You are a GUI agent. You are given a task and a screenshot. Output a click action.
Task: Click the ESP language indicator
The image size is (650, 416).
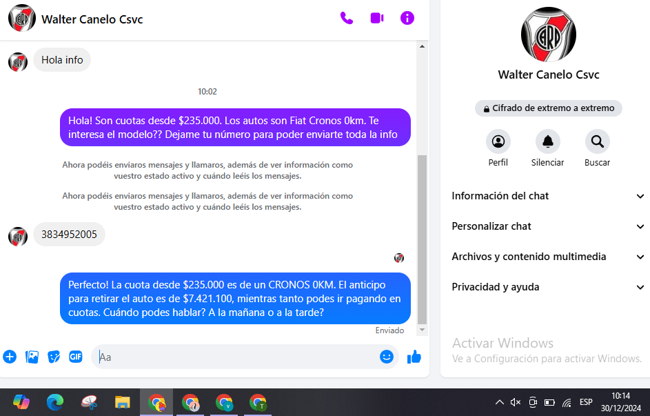pos(586,402)
